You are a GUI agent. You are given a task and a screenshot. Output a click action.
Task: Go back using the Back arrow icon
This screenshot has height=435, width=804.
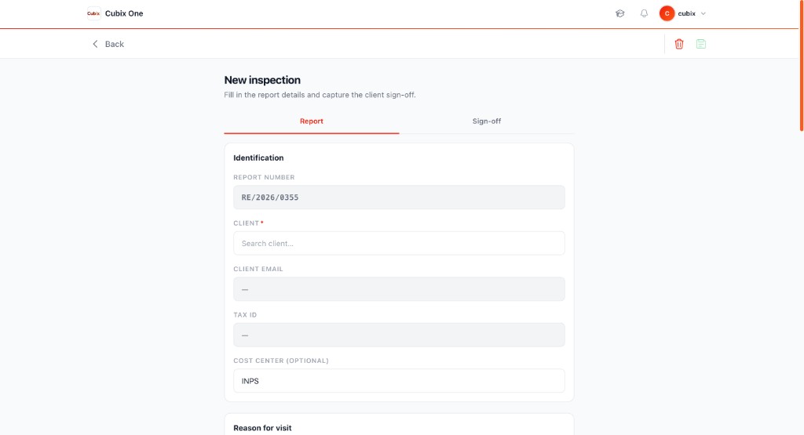pos(95,44)
